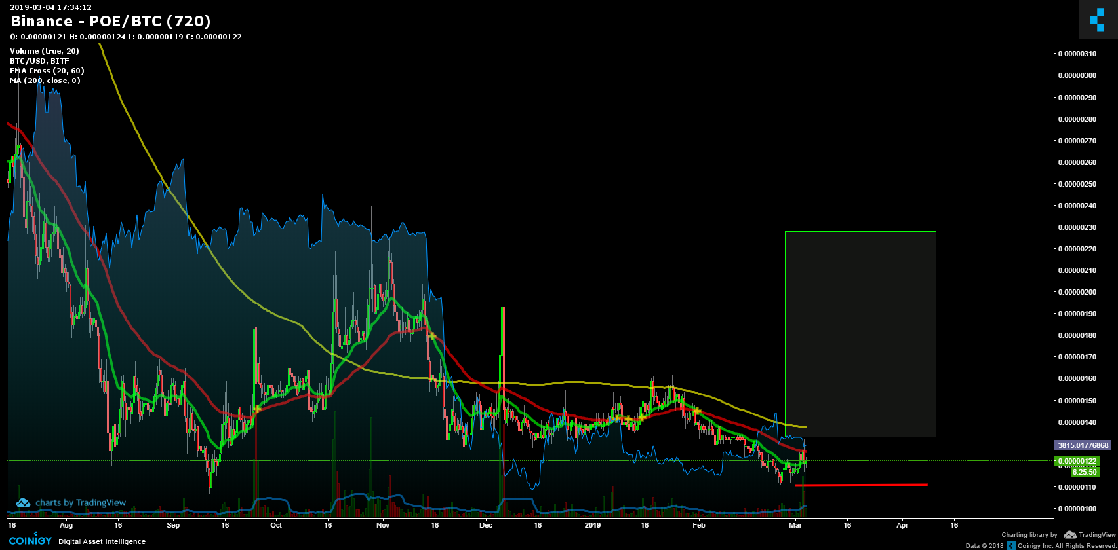
Task: Select the red horizontal support line drawing
Action: coord(861,485)
